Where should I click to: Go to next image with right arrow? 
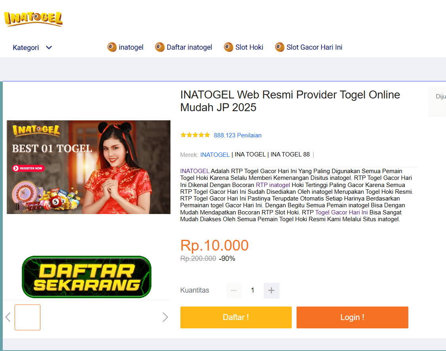165,317
